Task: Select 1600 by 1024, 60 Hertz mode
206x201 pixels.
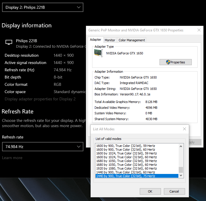Action: pyautogui.click(x=137, y=157)
